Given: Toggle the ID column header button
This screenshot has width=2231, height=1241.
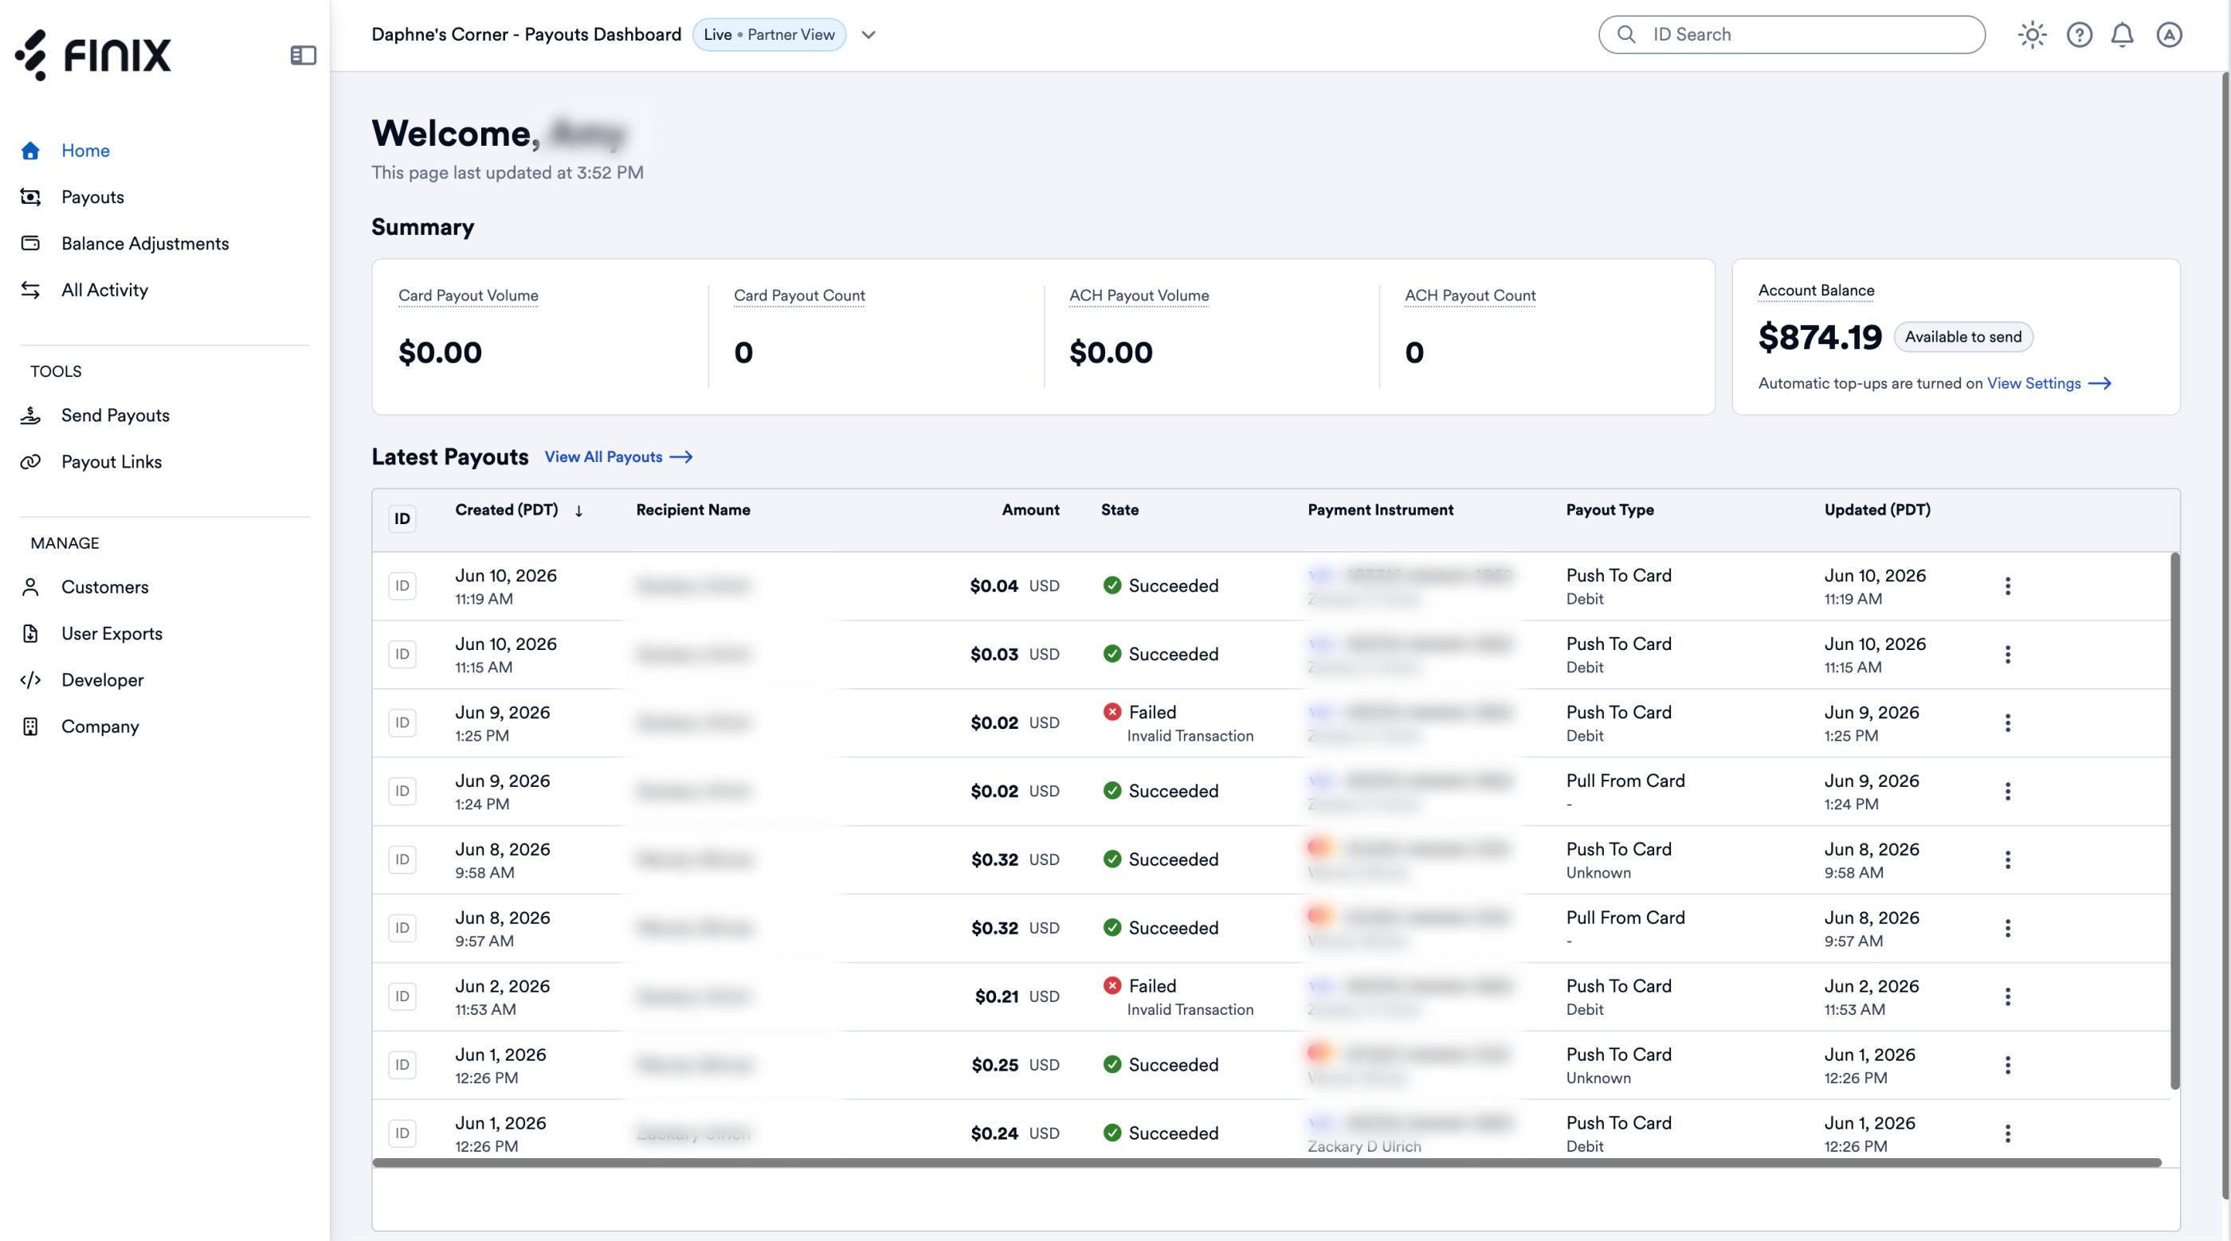Looking at the screenshot, I should [402, 519].
